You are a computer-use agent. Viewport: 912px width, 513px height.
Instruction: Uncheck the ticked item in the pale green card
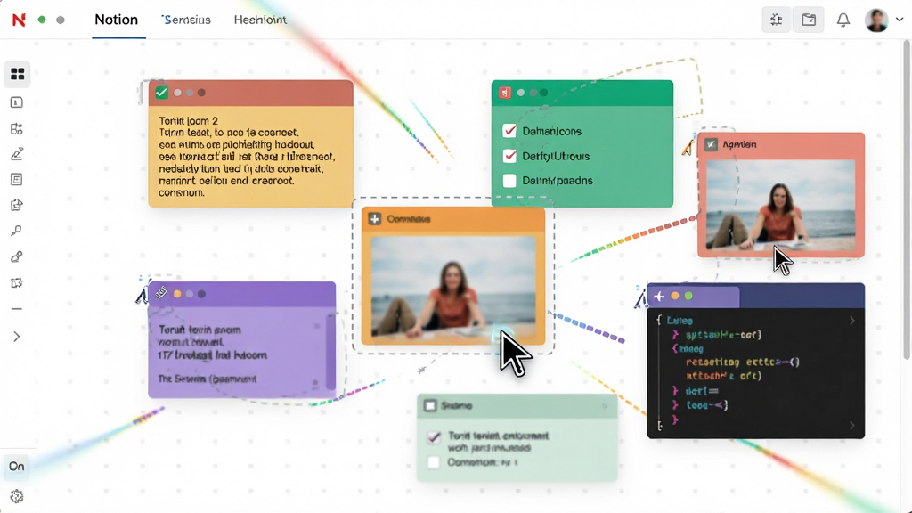click(x=434, y=436)
